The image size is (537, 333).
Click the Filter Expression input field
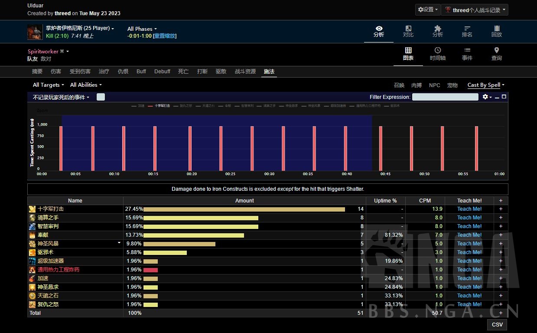(445, 97)
